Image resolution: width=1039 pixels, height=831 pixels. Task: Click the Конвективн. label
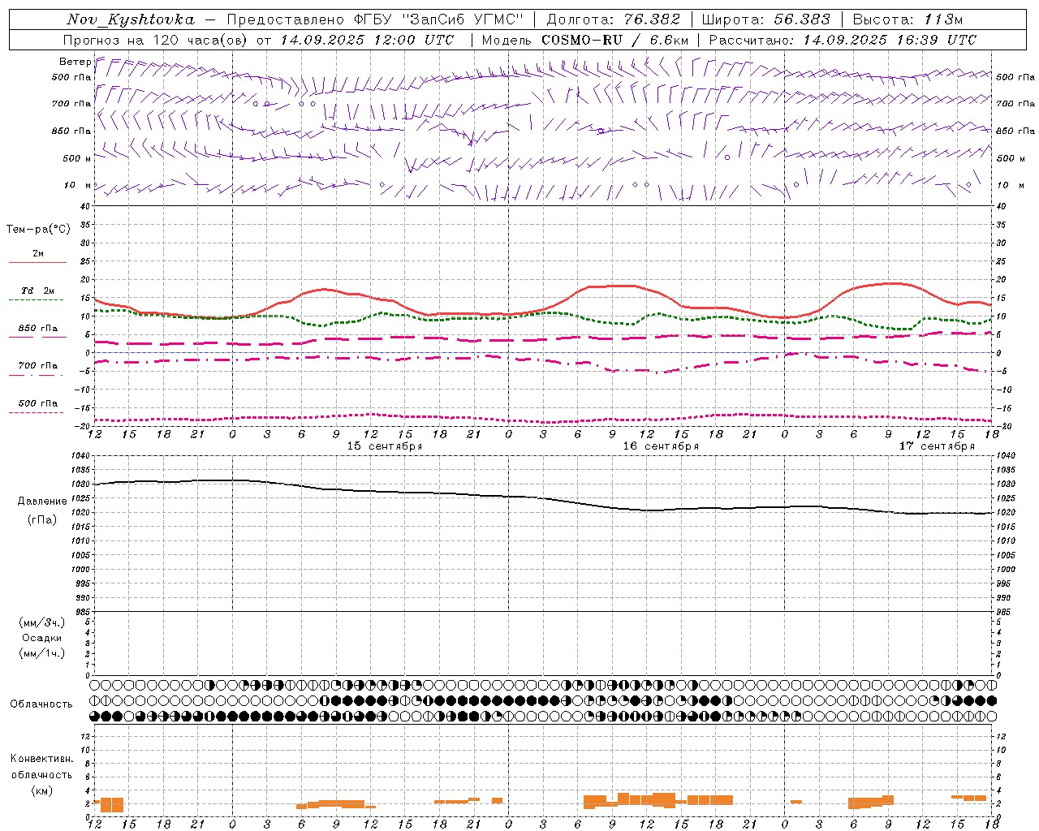pos(42,759)
